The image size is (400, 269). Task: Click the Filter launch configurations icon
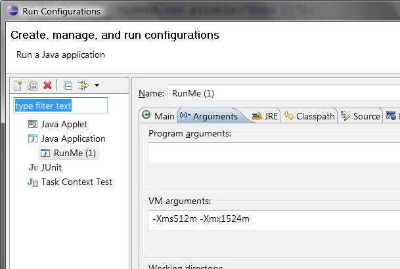click(x=83, y=85)
